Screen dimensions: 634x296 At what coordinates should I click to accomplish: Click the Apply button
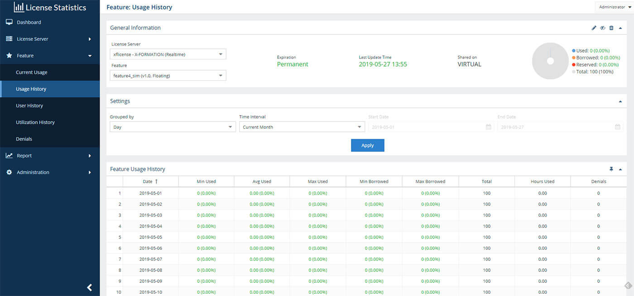click(368, 146)
